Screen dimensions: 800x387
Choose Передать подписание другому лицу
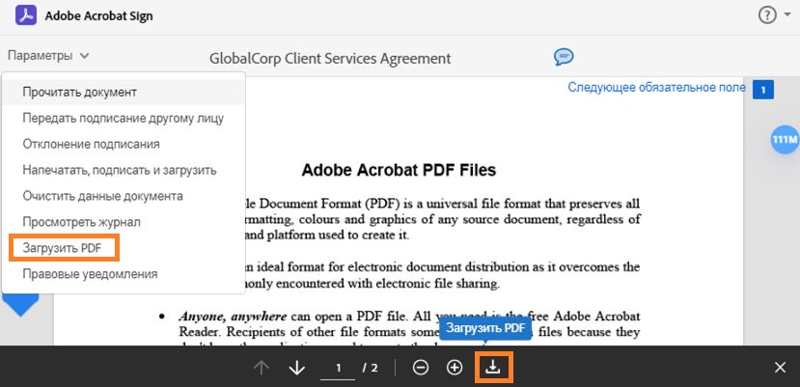tap(123, 119)
